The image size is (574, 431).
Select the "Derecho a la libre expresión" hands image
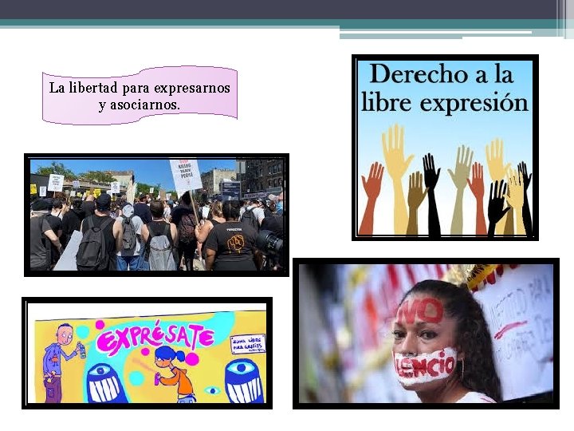pos(445,148)
